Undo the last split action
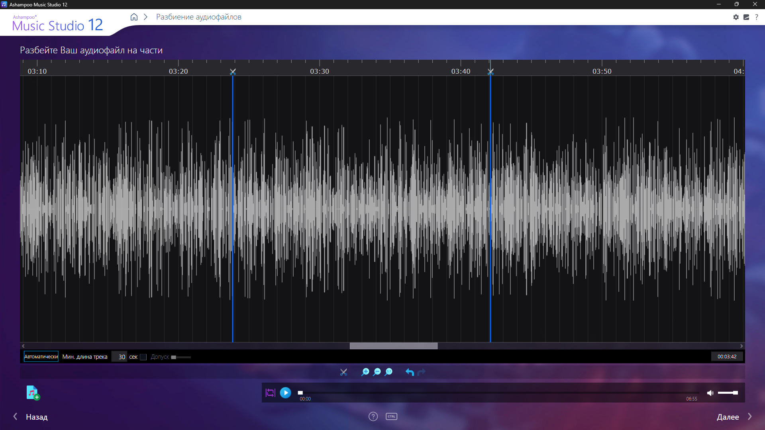 tap(410, 372)
